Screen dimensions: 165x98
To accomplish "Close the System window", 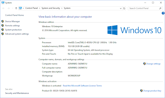I will click(x=161, y=3).
